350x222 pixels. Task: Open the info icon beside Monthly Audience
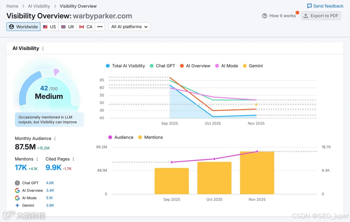click(55, 139)
